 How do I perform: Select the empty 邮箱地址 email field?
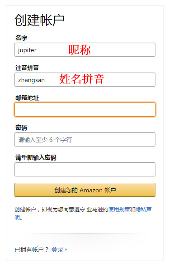pyautogui.click(x=85, y=109)
